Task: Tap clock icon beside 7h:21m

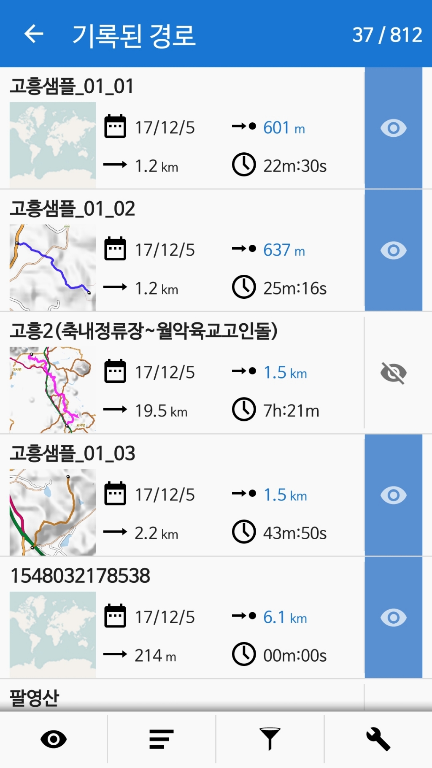Action: (244, 409)
